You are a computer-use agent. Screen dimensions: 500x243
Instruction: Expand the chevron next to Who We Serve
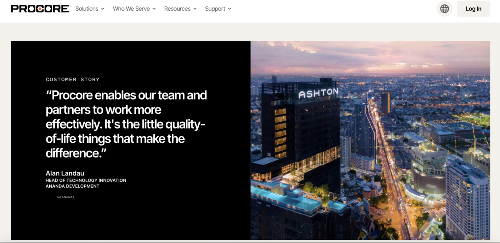154,9
